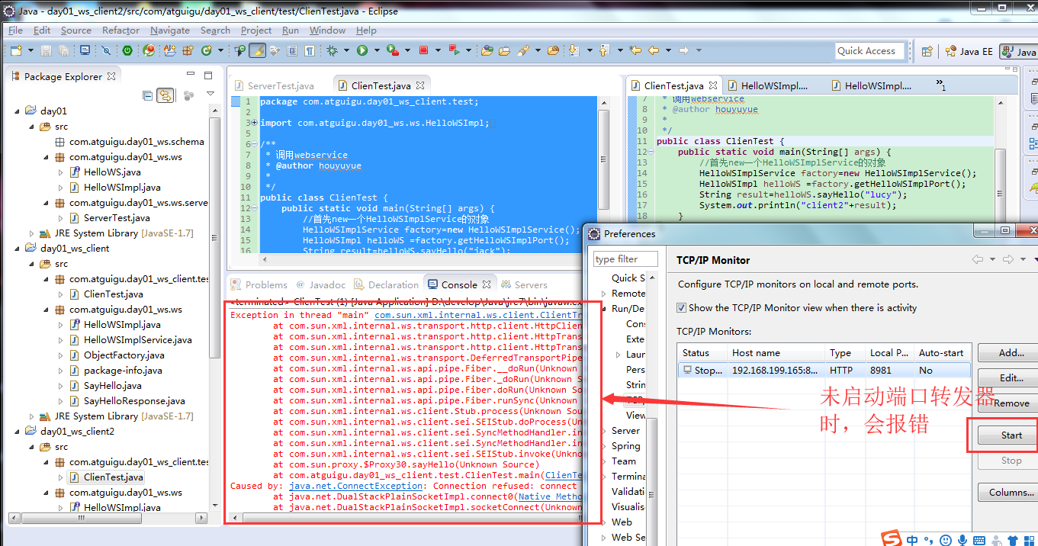Toggle Show TCP/IP Monitor view checkbox
1038x546 pixels.
point(682,308)
